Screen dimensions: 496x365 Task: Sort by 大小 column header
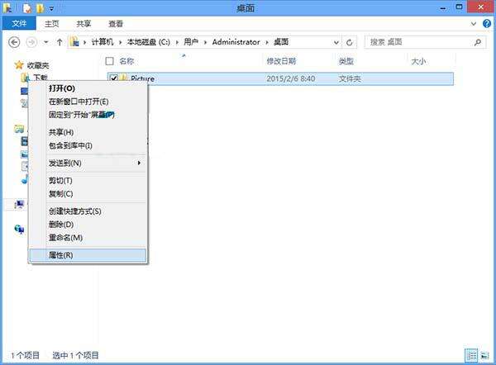(418, 61)
